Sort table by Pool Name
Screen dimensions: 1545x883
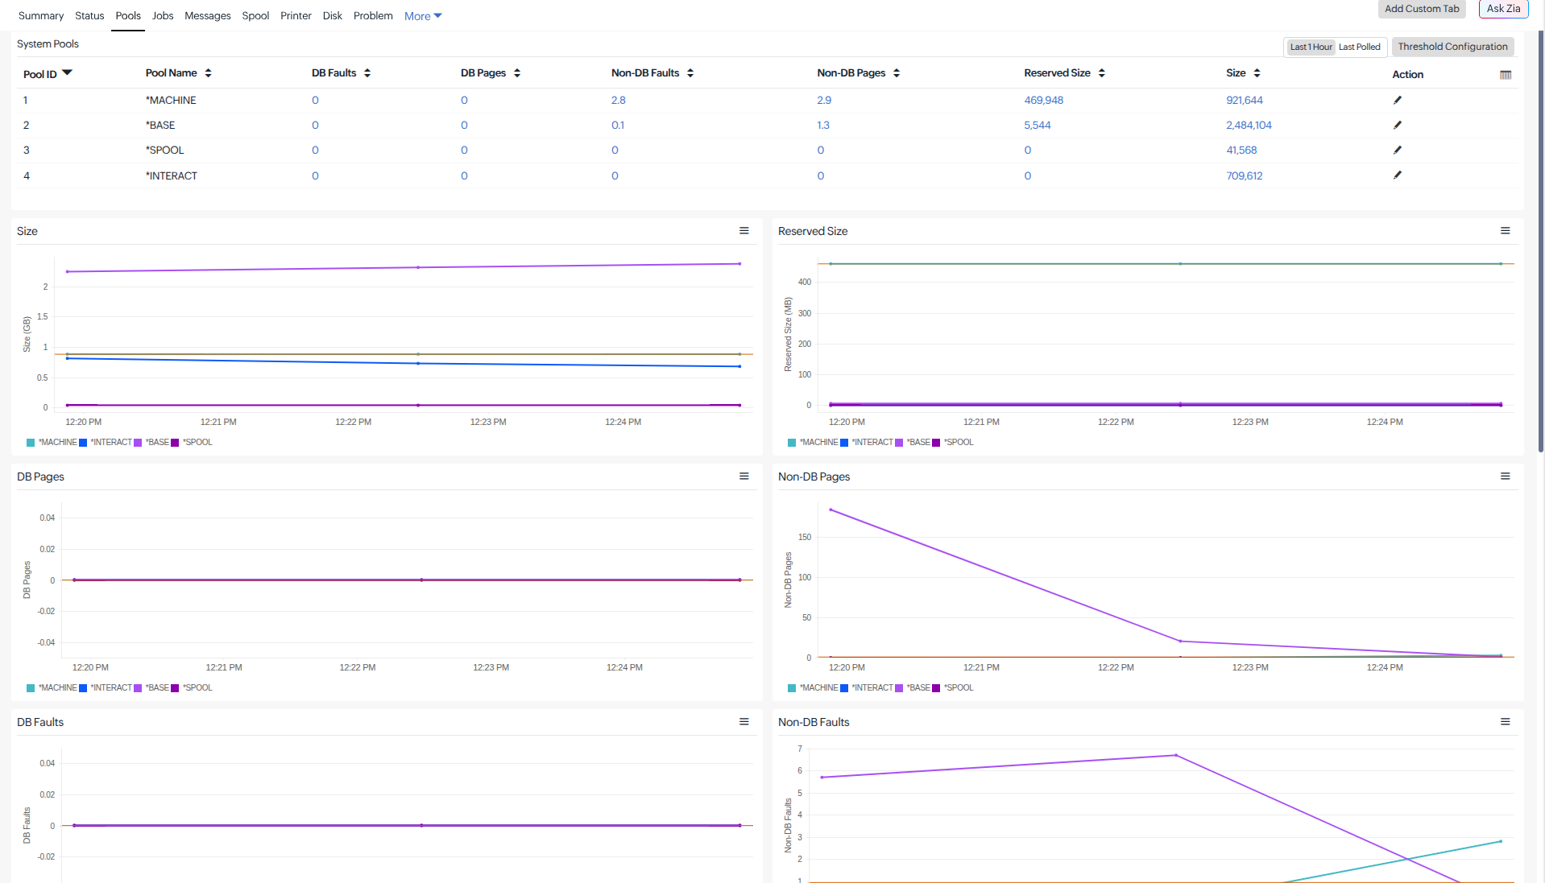[208, 73]
